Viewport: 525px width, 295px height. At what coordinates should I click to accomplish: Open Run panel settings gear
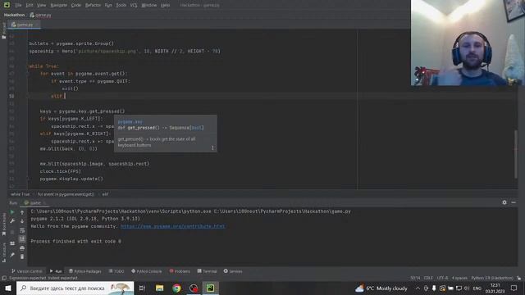[x=504, y=202]
